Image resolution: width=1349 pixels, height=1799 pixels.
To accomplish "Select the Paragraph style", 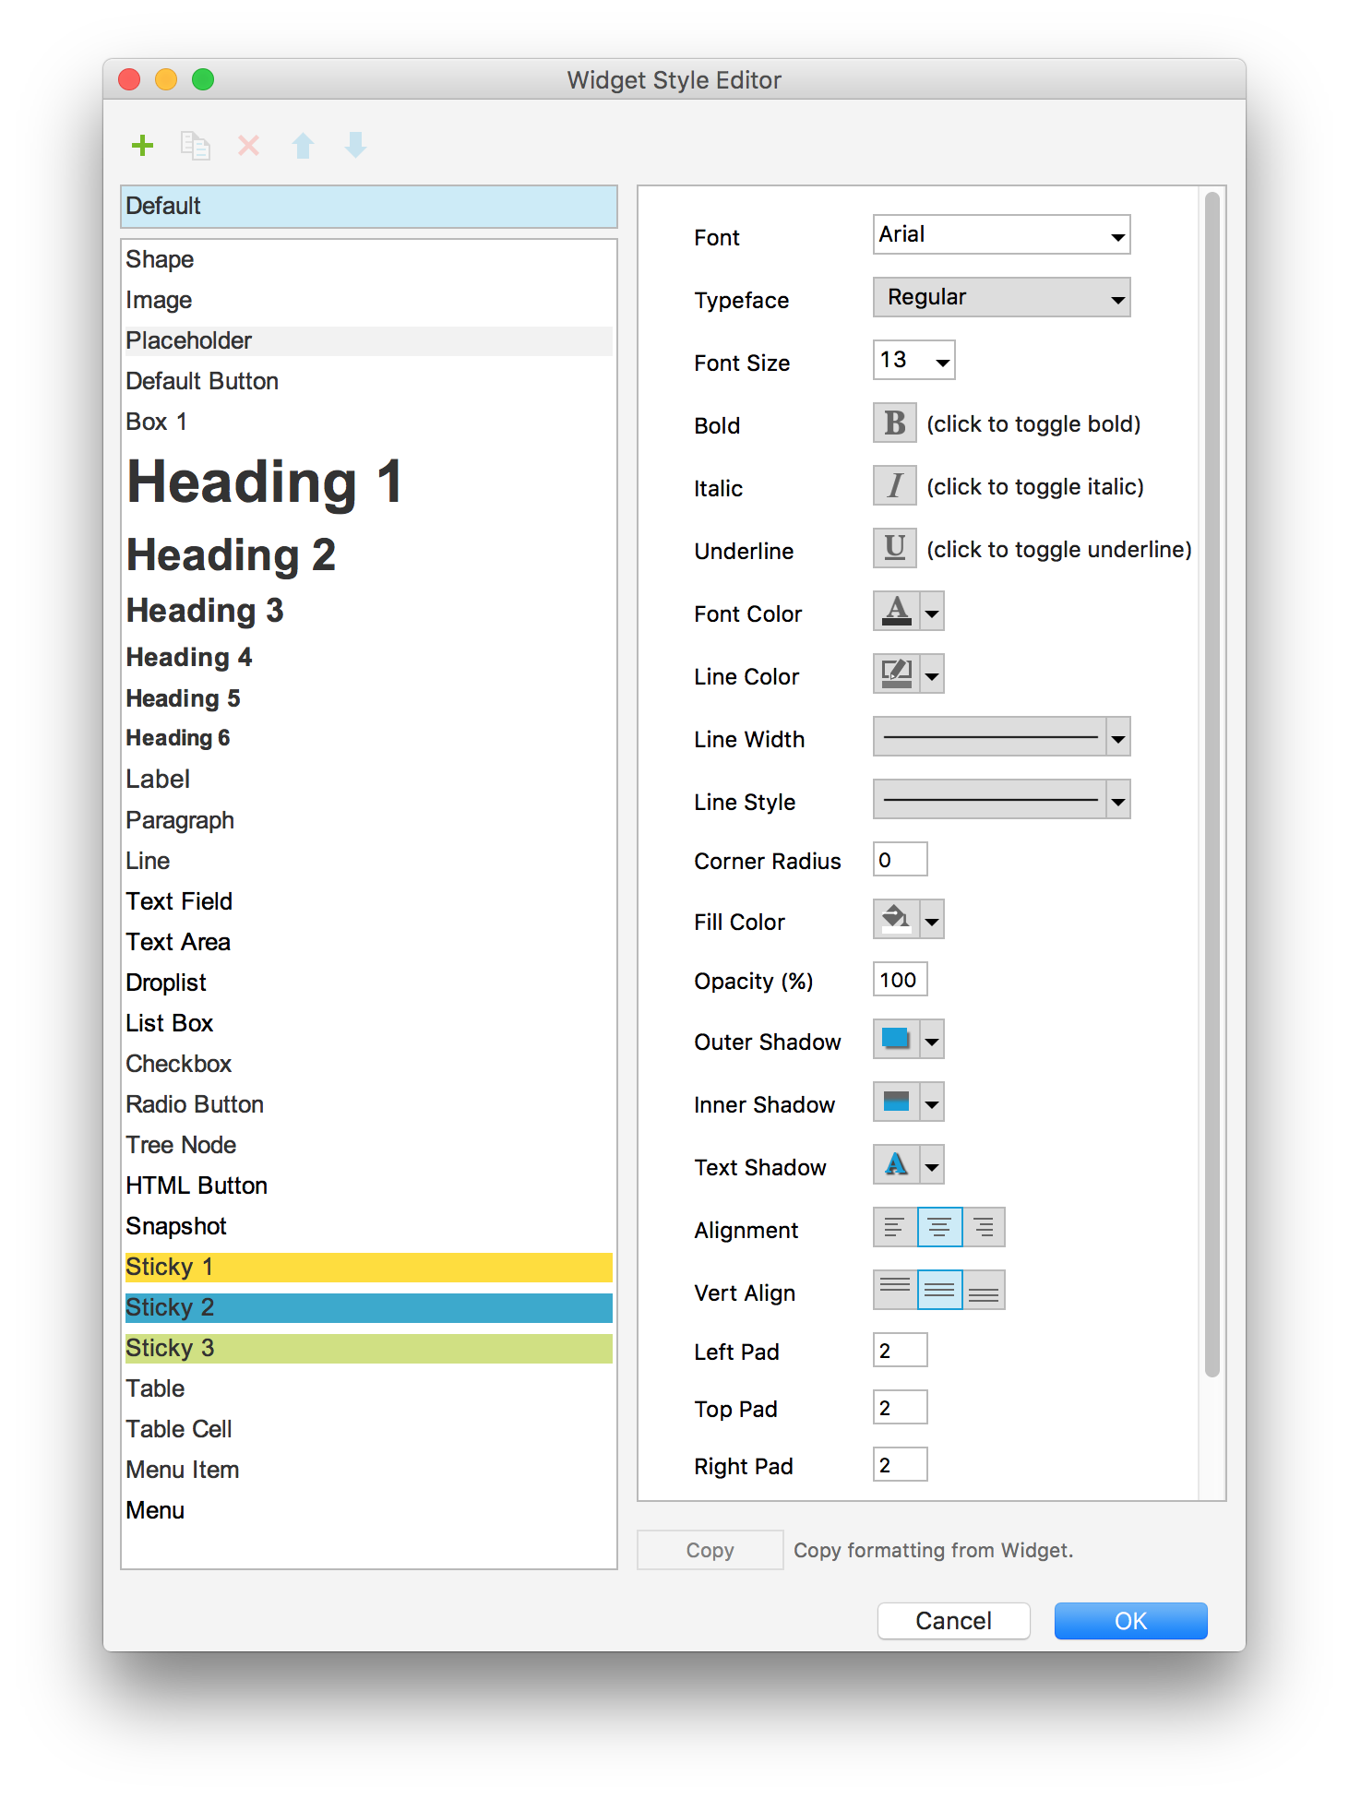I will coord(368,820).
